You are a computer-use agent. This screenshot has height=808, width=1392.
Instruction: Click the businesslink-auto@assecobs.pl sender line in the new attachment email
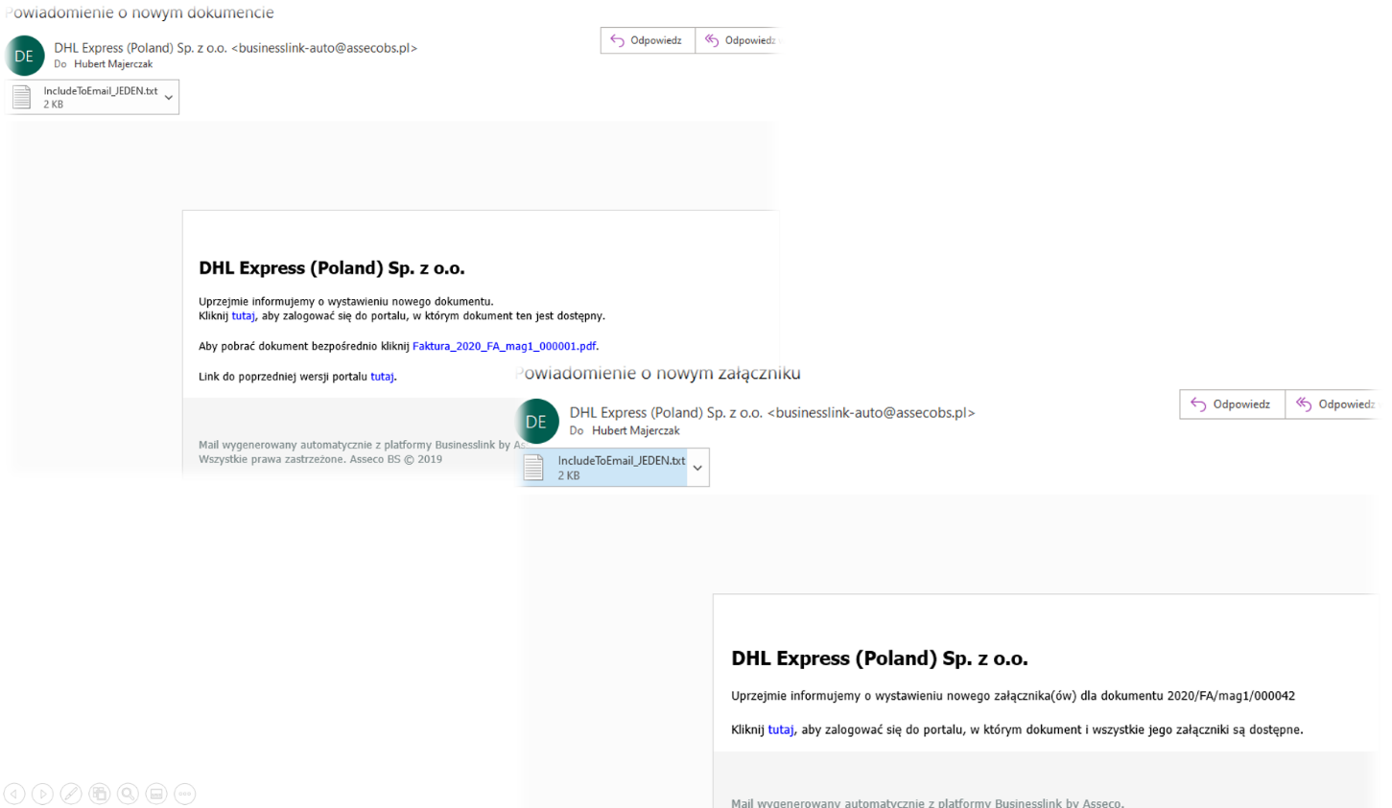point(772,413)
